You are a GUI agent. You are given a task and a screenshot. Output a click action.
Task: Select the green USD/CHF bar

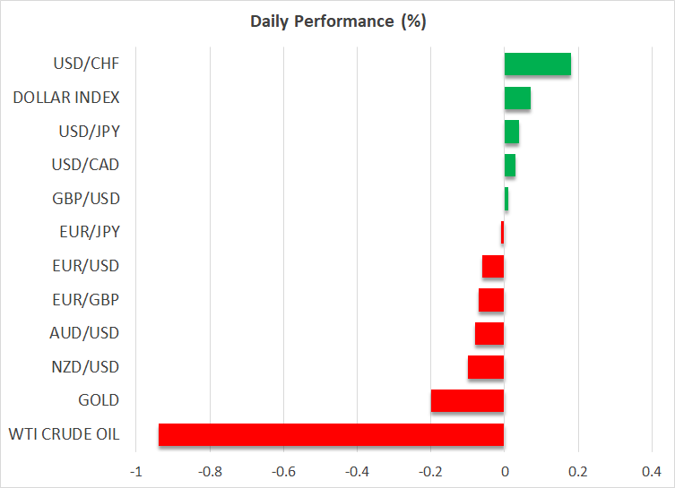(x=537, y=64)
